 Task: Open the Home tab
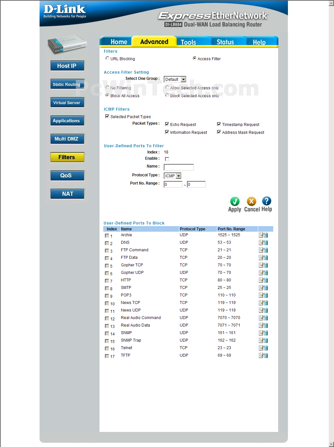pos(119,42)
